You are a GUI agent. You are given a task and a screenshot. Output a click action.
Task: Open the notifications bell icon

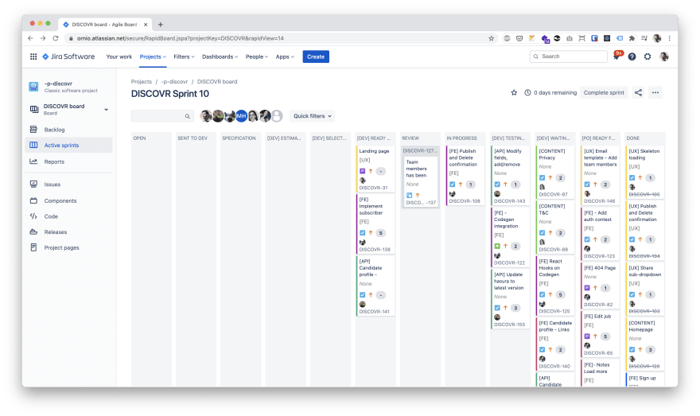[x=616, y=56]
